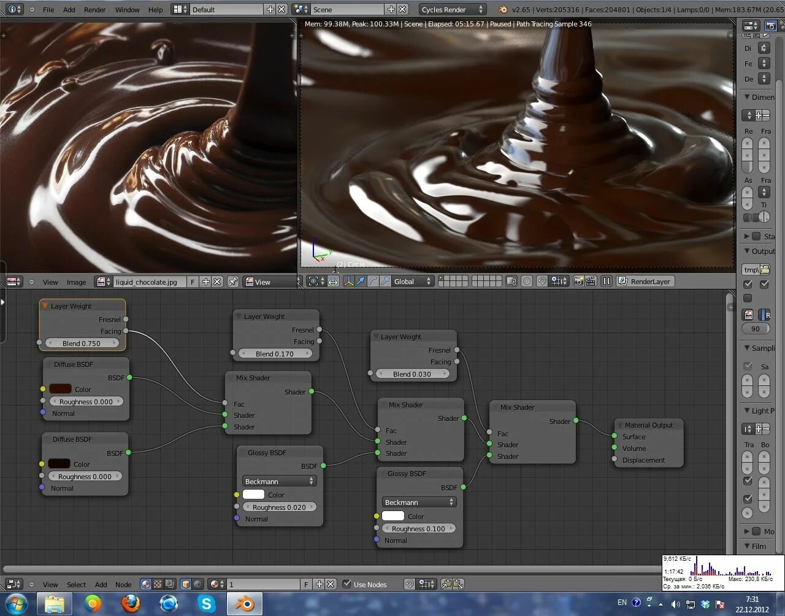Click the Blender logo icon in top bar

tap(503, 9)
